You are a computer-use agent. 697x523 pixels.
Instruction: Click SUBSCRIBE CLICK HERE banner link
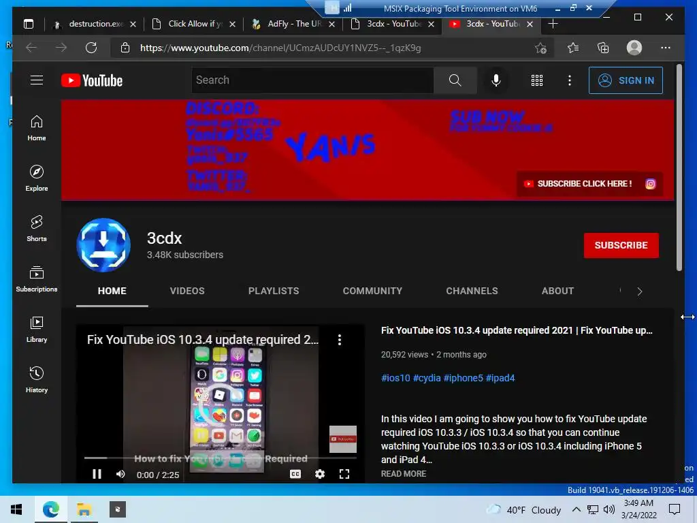[578, 184]
